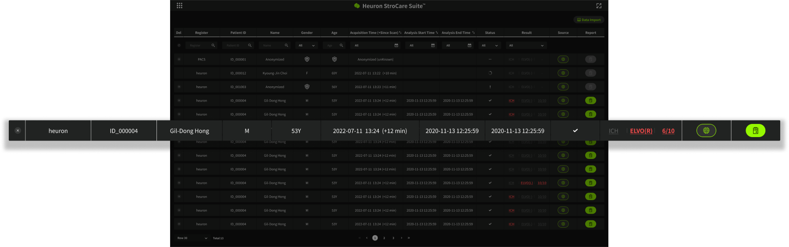Open green report icon in enlarged ELVO(R) row
The image size is (789, 247).
pos(756,131)
